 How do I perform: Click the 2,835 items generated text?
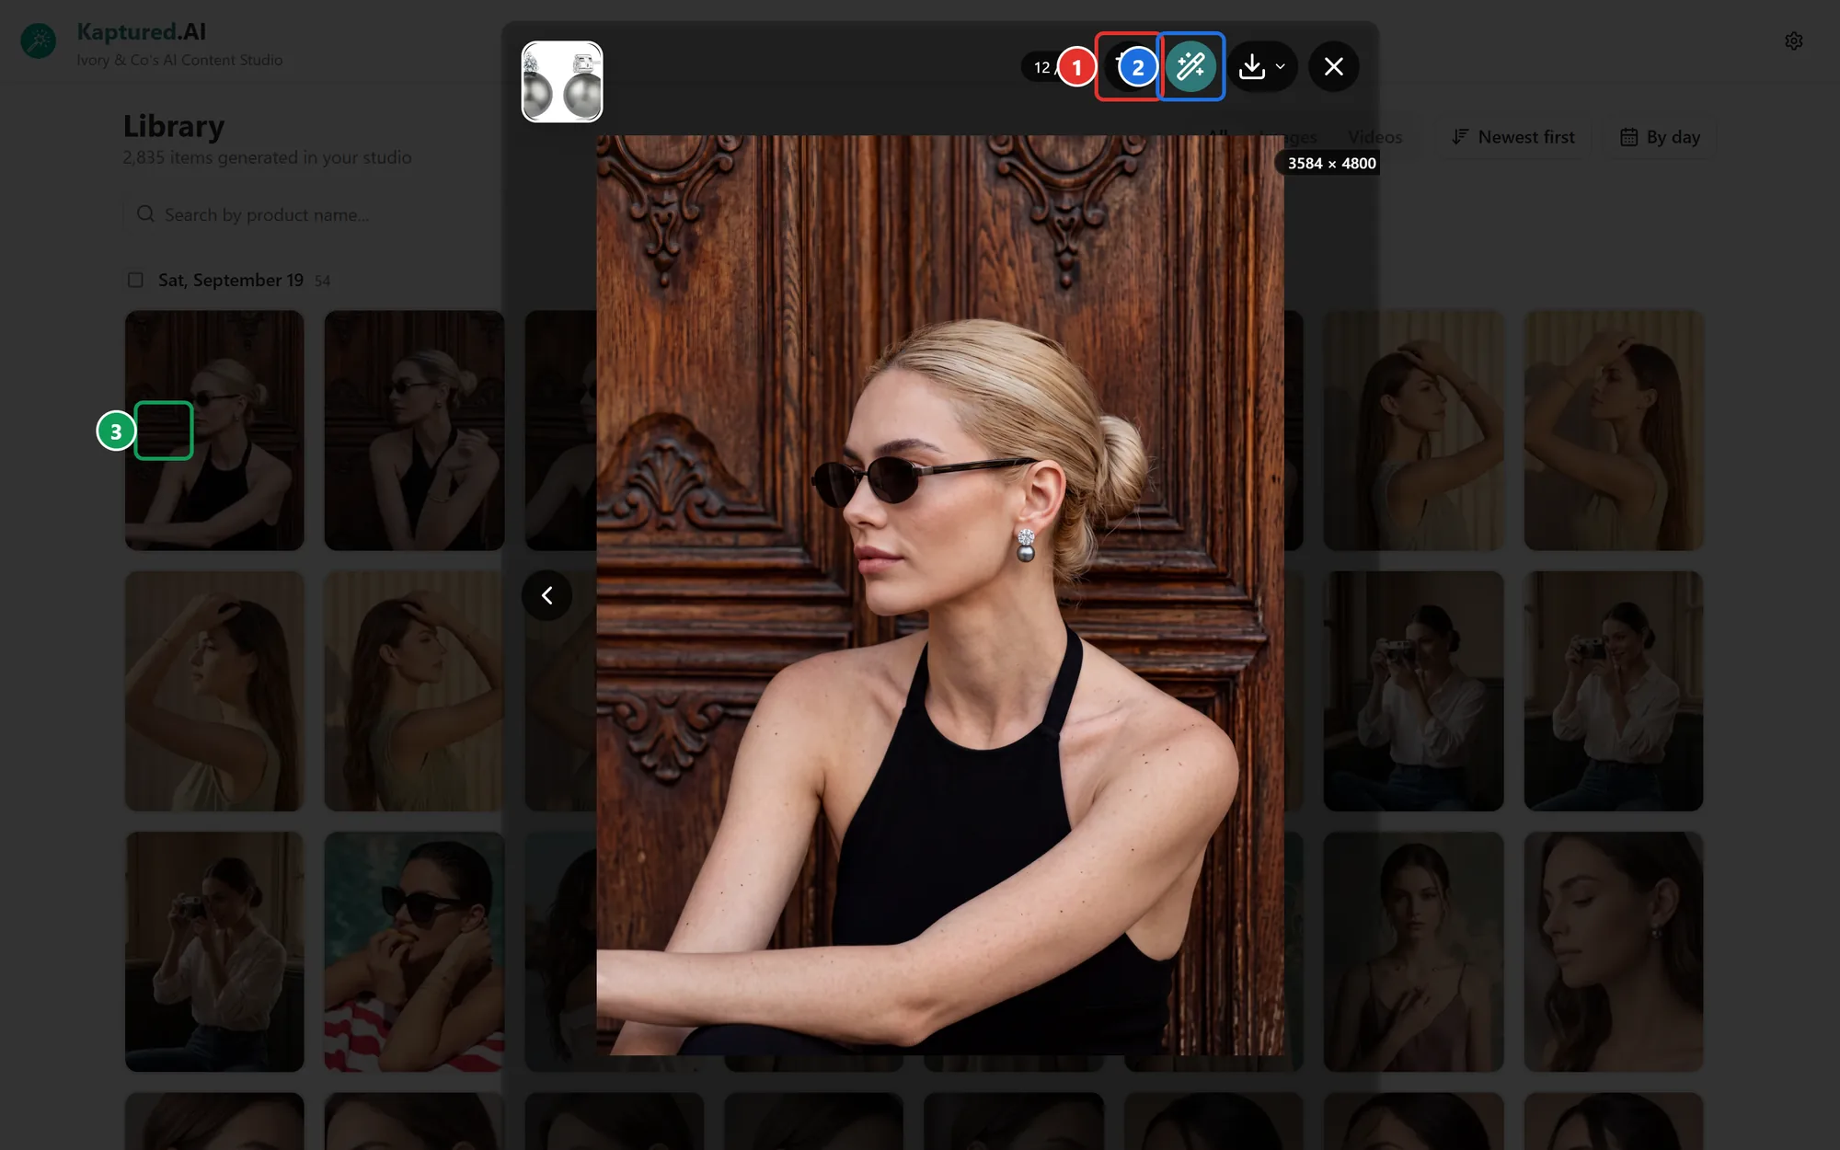click(267, 157)
